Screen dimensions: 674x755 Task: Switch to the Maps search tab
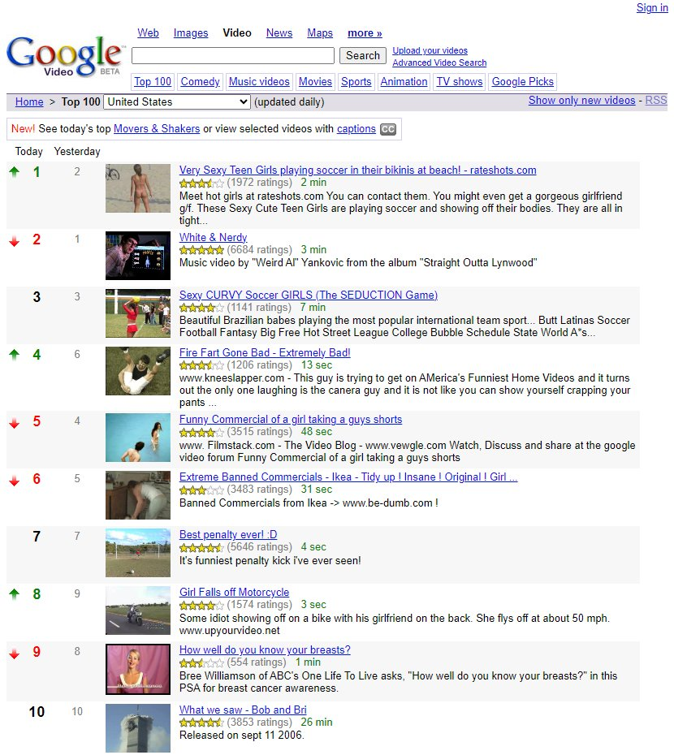point(320,32)
